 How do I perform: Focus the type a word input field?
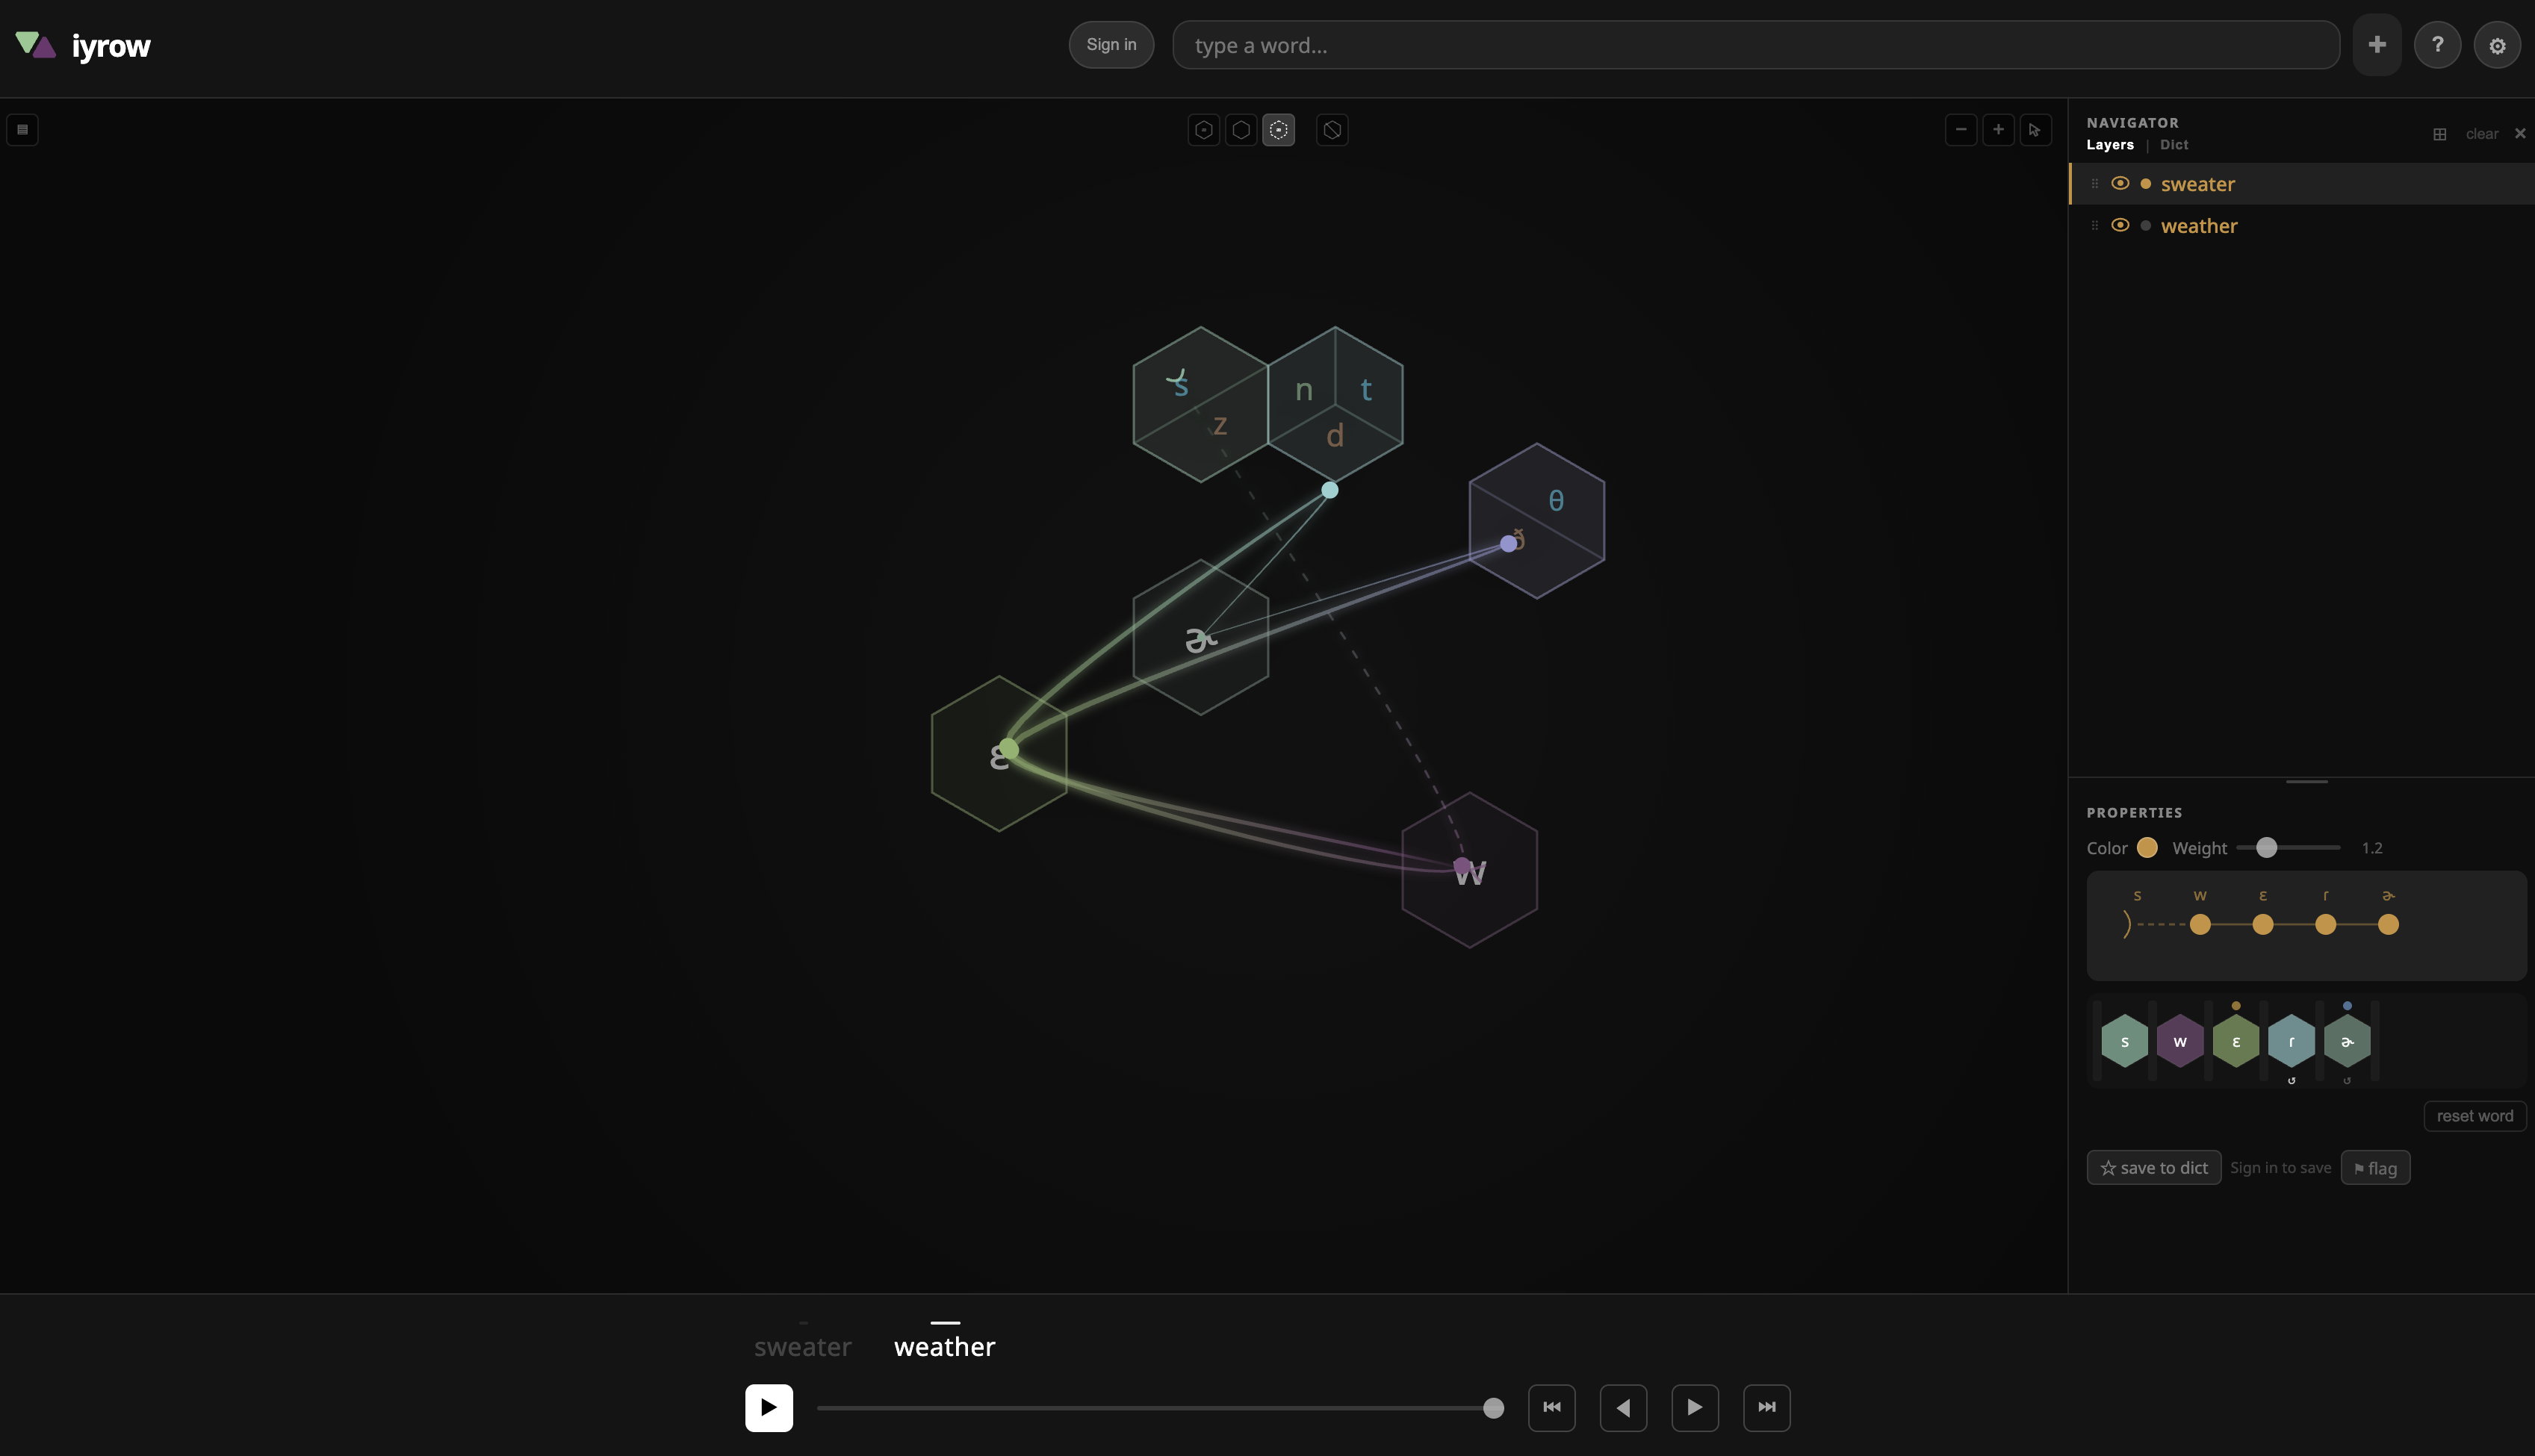1756,45
